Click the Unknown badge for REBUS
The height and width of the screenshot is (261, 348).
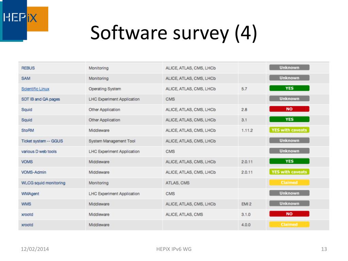pos(289,68)
